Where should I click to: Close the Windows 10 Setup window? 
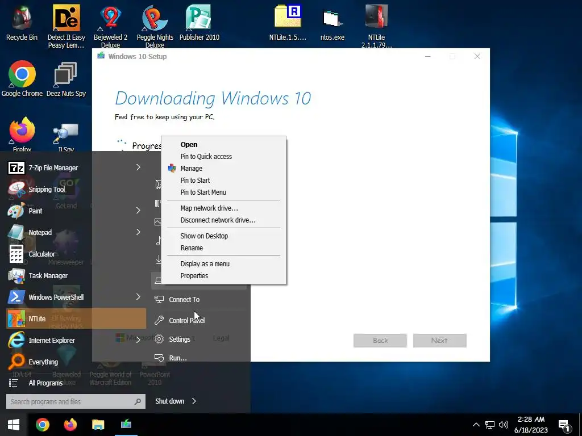tap(477, 56)
